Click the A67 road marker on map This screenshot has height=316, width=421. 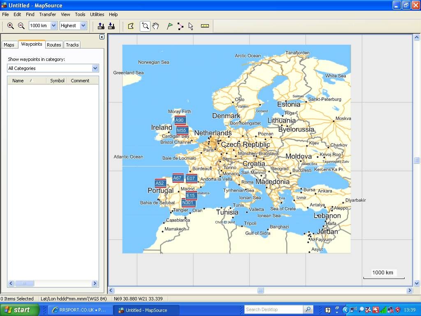pos(177,178)
